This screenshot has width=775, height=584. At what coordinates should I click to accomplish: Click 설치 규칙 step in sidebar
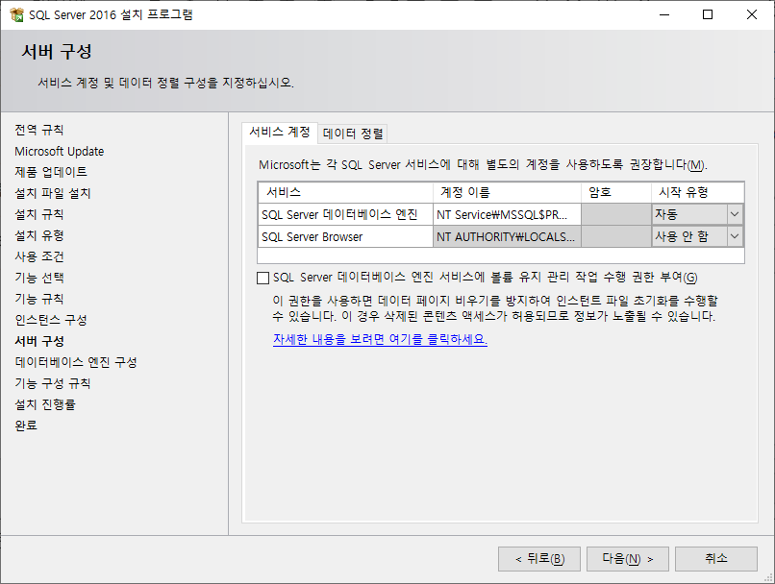[39, 215]
